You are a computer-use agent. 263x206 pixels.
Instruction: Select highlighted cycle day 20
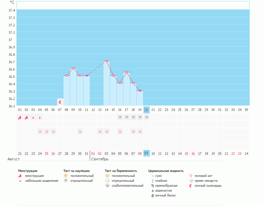[147, 109]
